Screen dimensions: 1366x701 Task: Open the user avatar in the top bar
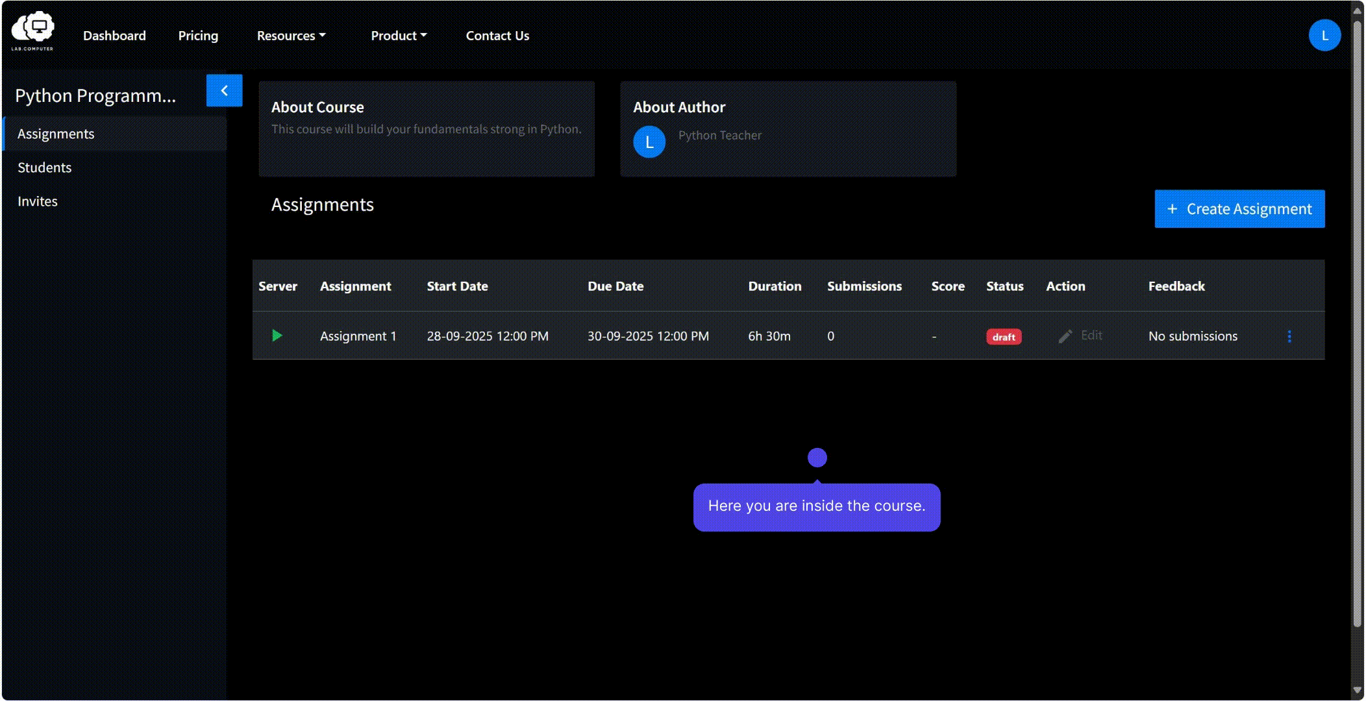tap(1324, 35)
